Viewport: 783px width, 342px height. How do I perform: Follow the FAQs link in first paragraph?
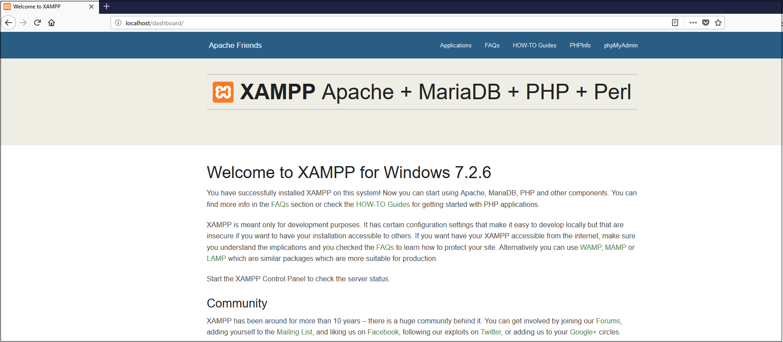point(280,204)
